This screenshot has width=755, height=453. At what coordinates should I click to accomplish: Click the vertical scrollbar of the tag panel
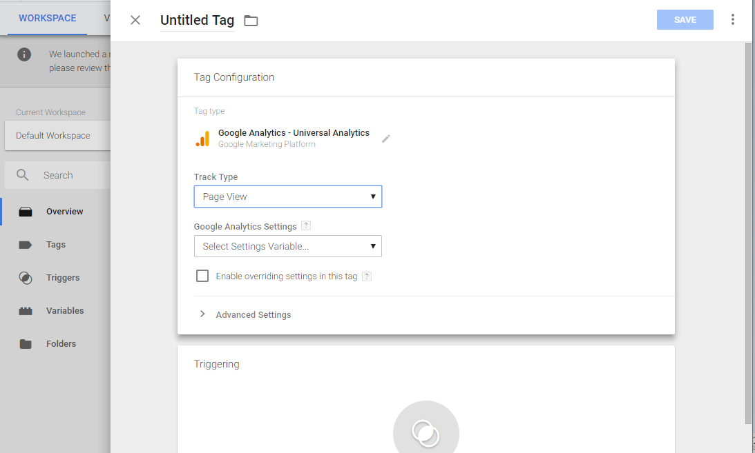748,233
